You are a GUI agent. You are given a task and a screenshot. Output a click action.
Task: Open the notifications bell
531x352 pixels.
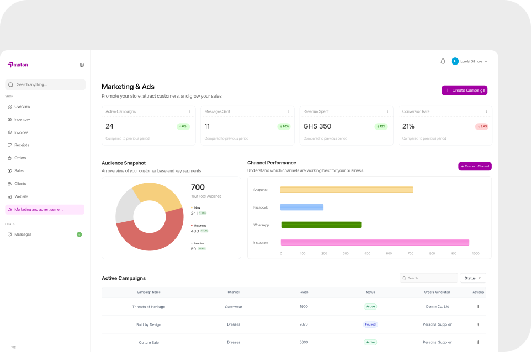click(443, 61)
